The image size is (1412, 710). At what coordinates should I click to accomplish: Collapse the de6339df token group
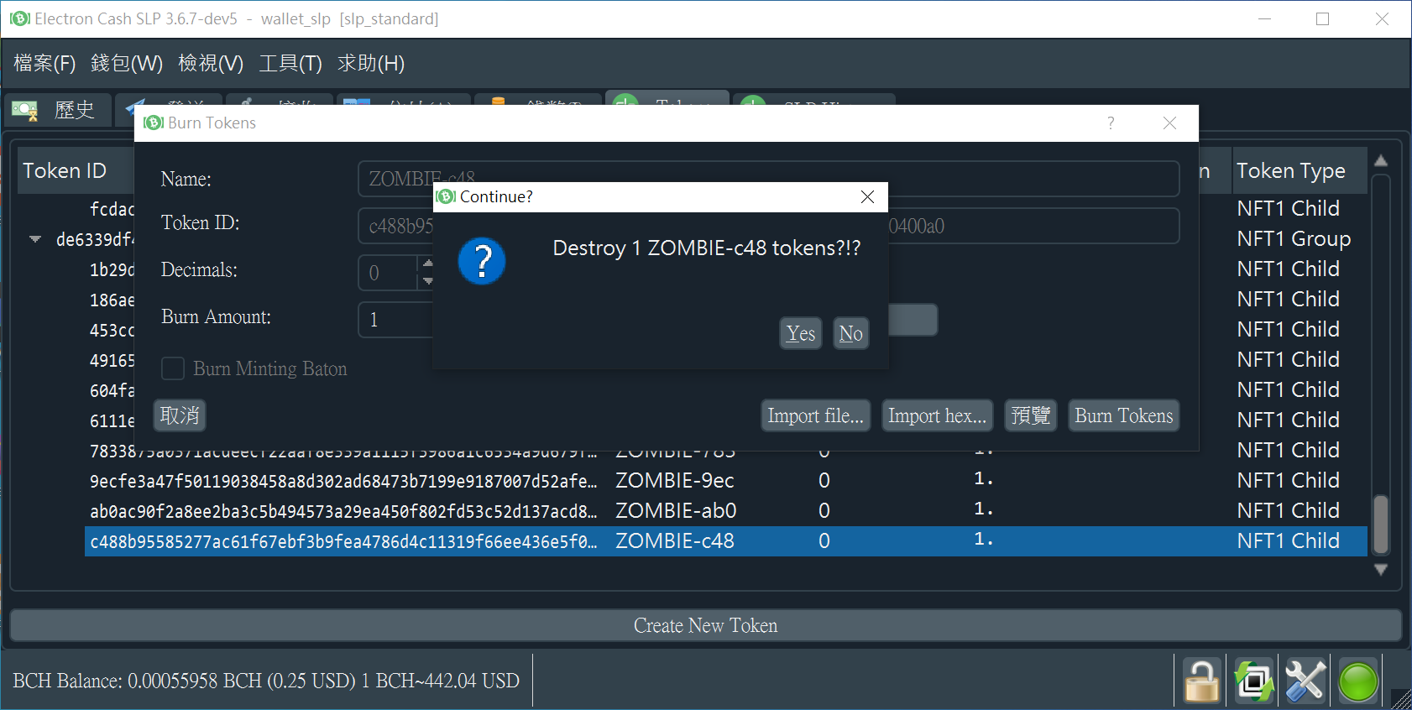click(x=35, y=239)
